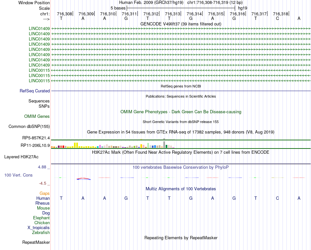Click the Dog species label
The image size is (311, 250).
click(46, 213)
